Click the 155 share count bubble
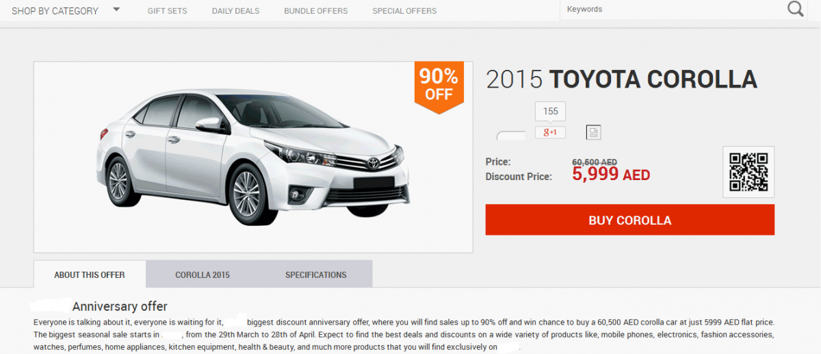Screen dimensions: 821x354 point(550,111)
